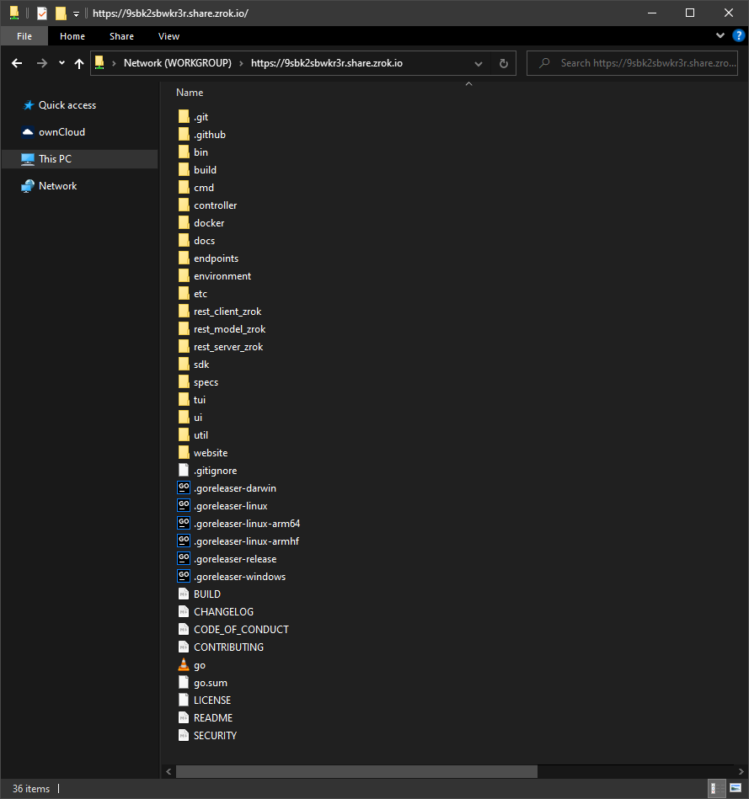Click the Refresh button in address bar
The image size is (749, 799).
coord(503,63)
